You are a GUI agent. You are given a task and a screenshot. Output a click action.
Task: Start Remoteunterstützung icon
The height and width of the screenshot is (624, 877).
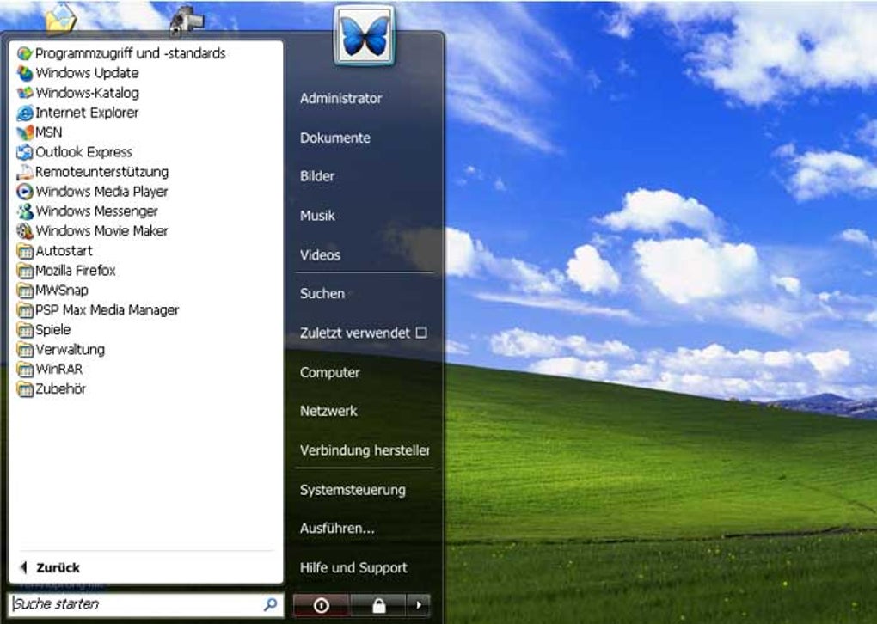point(25,172)
